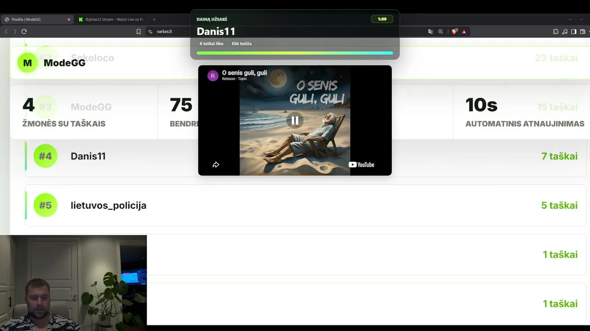Reload the varkes.lt page
590x331 pixels.
[24, 31]
